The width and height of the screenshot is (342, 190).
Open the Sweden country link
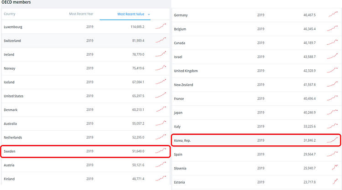10,151
